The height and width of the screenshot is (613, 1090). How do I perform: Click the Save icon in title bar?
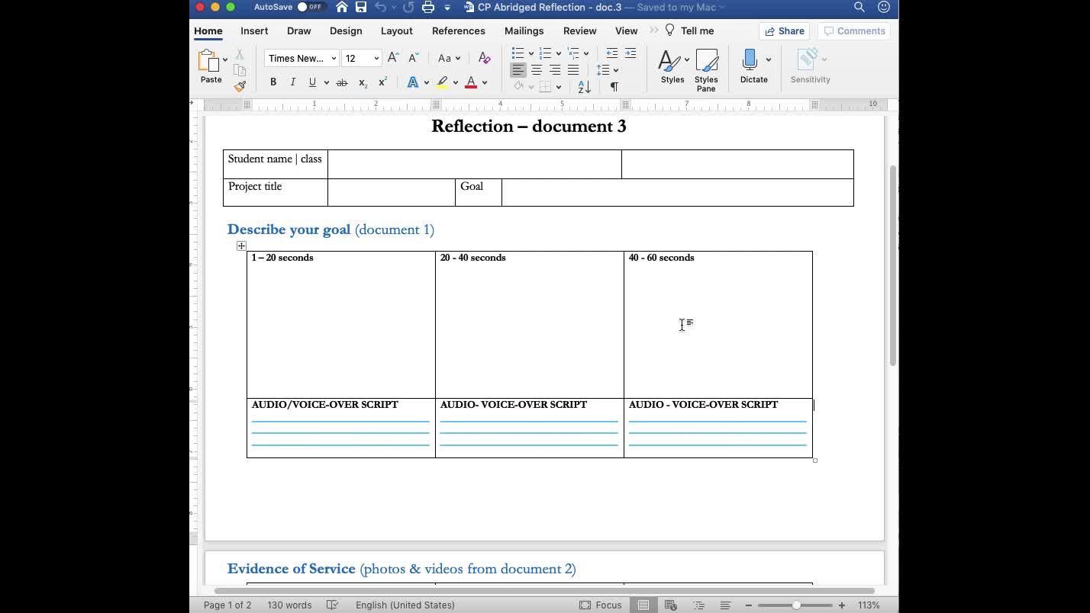(361, 8)
